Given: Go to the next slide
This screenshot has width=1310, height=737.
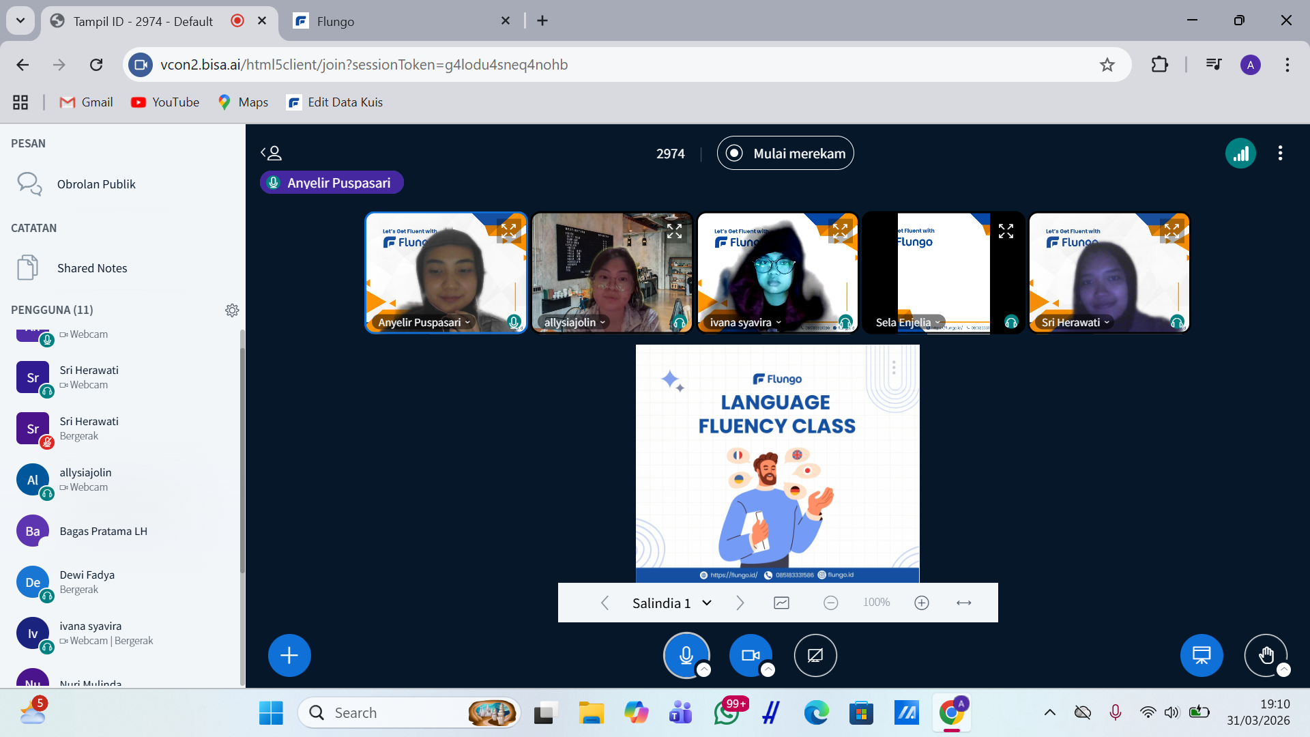Looking at the screenshot, I should pos(740,603).
